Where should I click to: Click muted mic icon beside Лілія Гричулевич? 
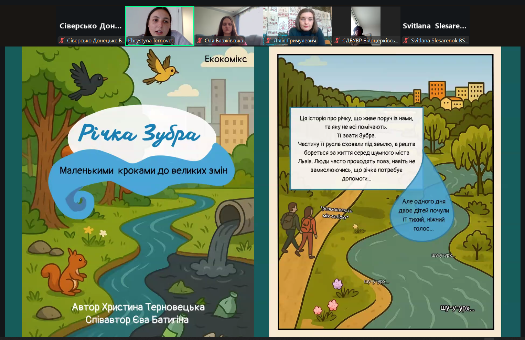pyautogui.click(x=268, y=41)
